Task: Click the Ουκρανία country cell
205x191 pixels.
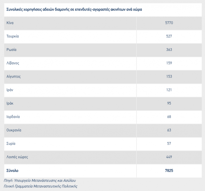Action: 14,130
